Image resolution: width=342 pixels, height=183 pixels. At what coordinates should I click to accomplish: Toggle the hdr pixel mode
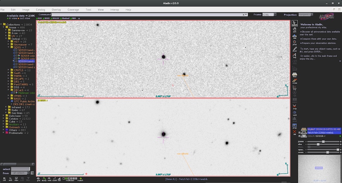pyautogui.click(x=59, y=179)
